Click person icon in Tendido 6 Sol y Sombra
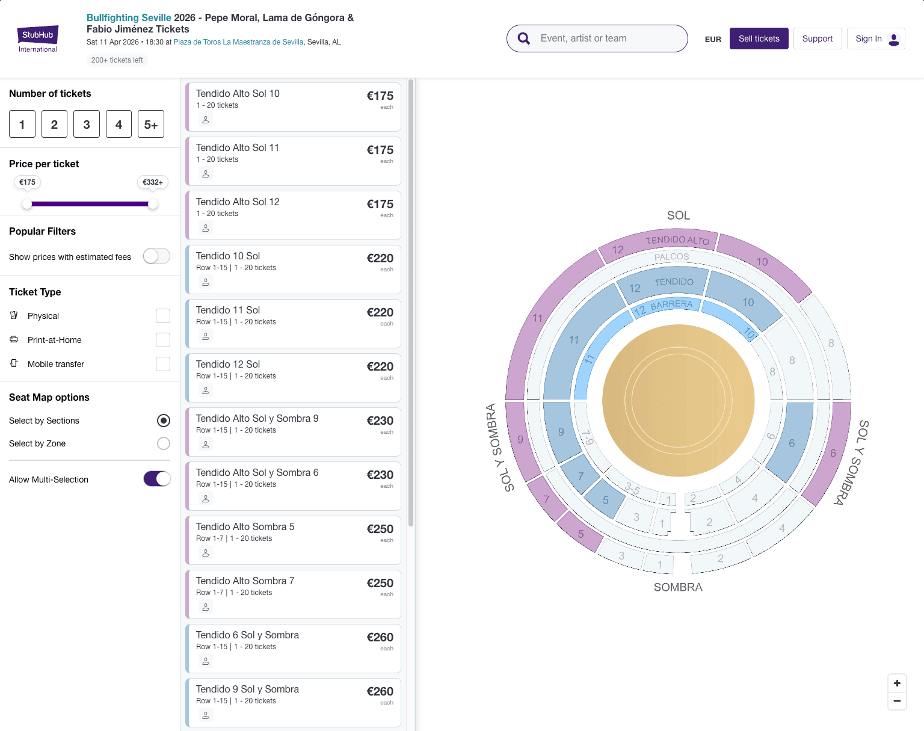 [x=206, y=661]
